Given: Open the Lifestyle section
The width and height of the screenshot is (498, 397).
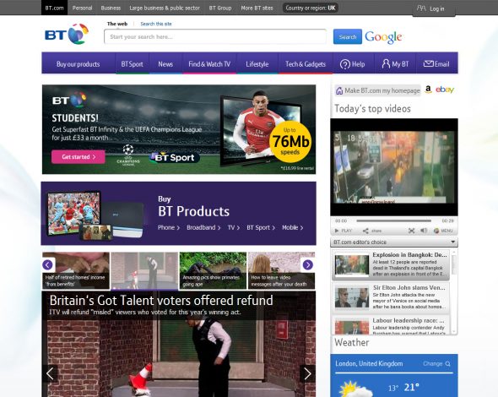Looking at the screenshot, I should click(257, 64).
